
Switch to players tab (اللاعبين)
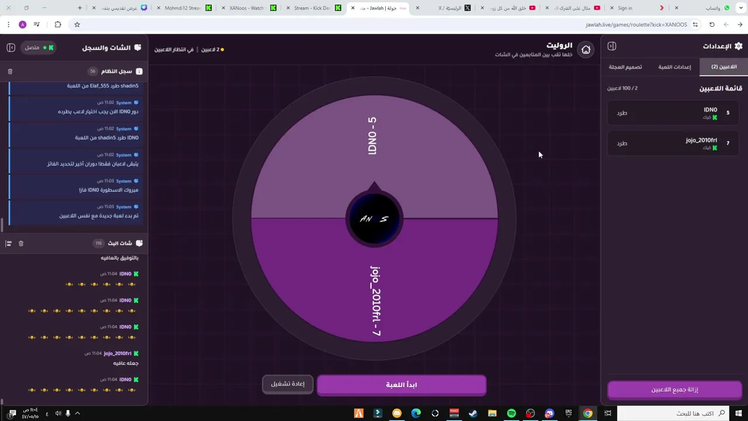click(x=723, y=67)
